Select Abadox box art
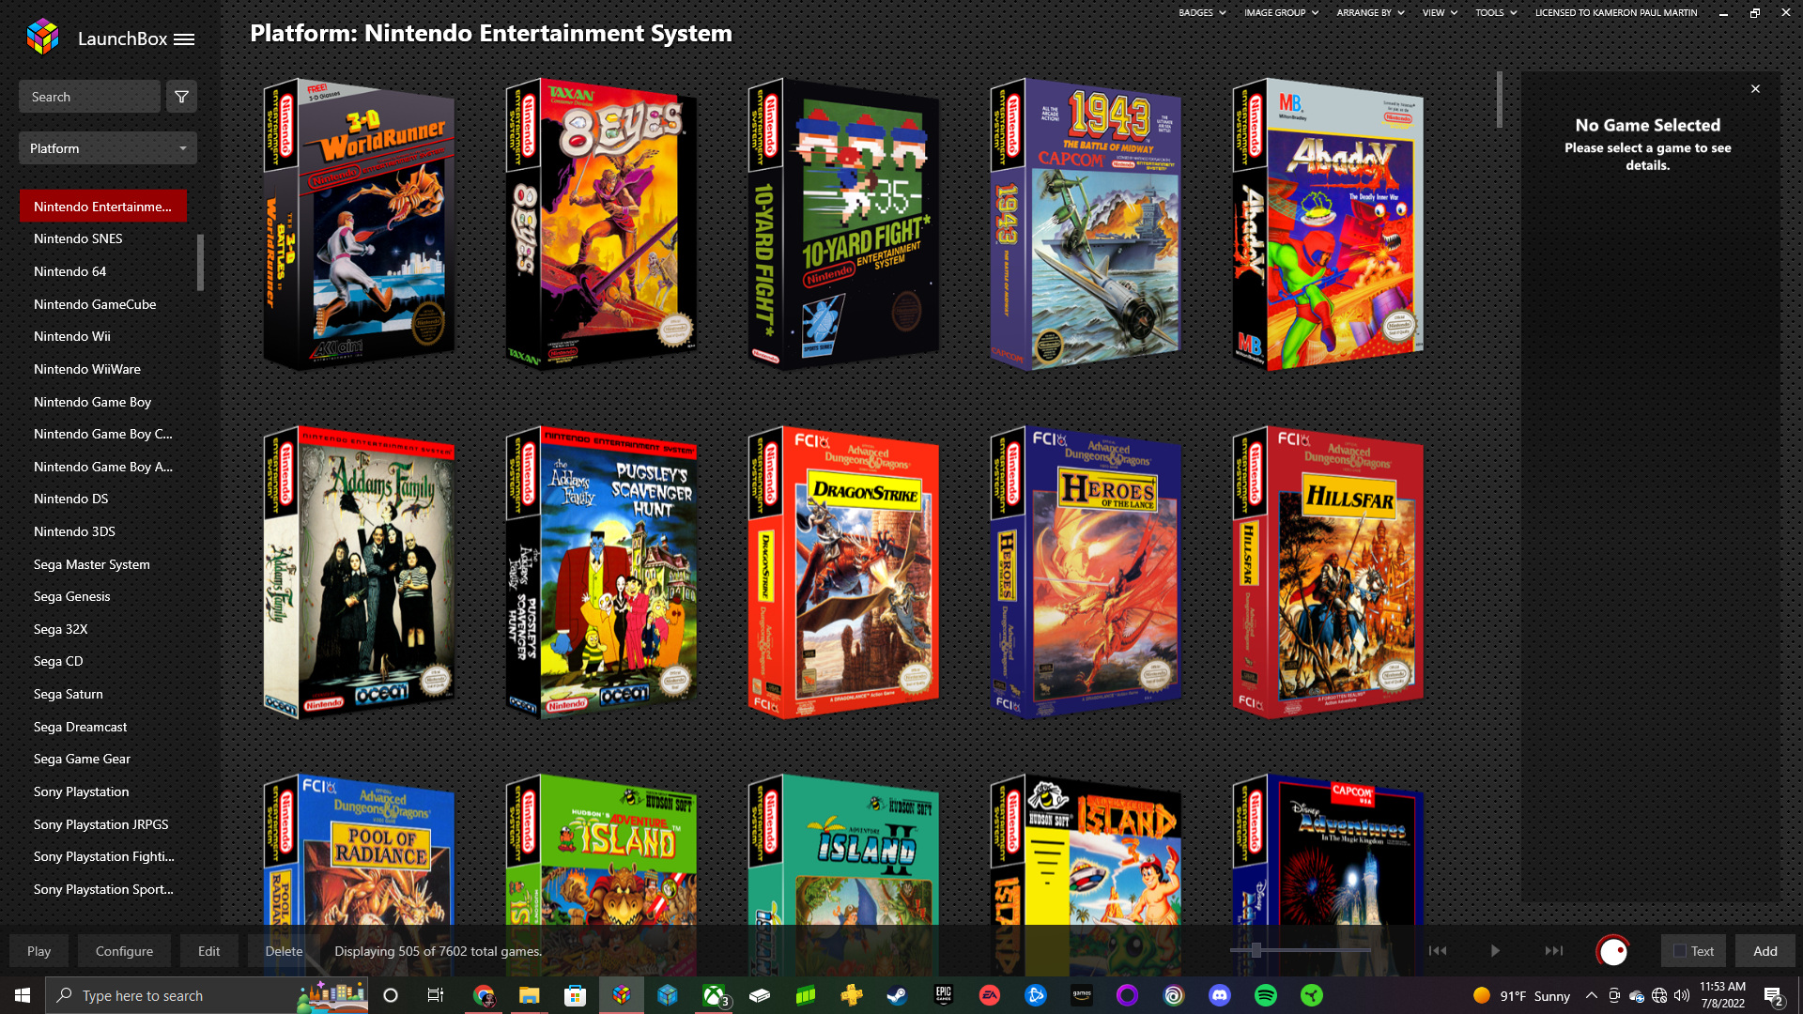This screenshot has height=1014, width=1803. [1328, 224]
